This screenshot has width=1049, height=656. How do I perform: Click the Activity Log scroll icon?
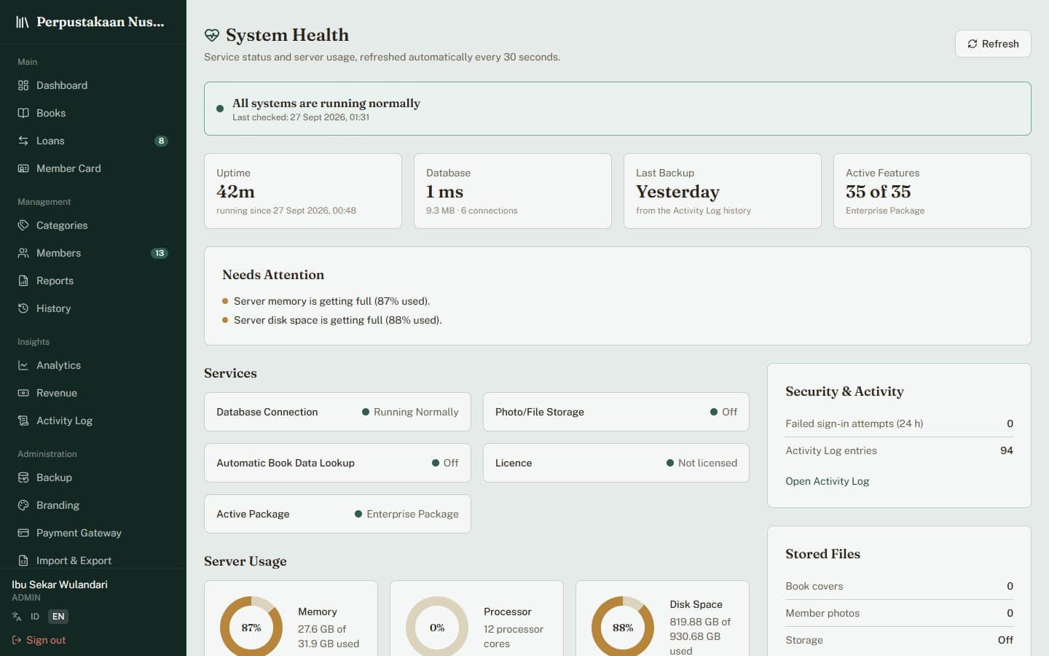tap(23, 421)
